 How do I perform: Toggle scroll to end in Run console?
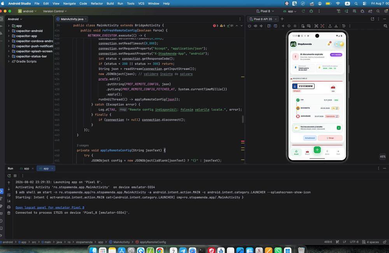9,201
